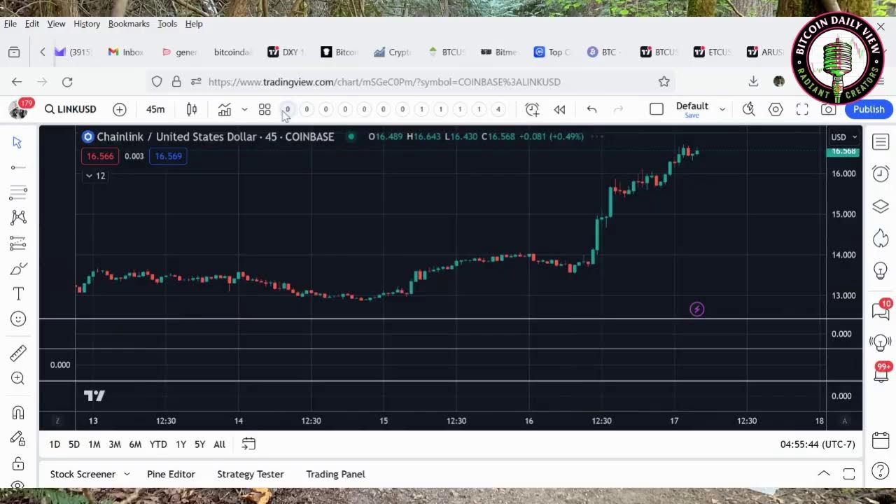Click the LINKUSD symbol search field
This screenshot has width=896, height=504.
71,109
